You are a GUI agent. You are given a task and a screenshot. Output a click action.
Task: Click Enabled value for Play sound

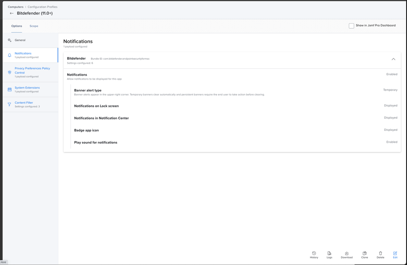click(x=392, y=142)
